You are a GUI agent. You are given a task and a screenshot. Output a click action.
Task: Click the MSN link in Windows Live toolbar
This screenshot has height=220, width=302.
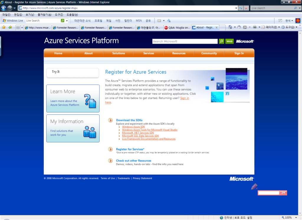pyautogui.click(x=139, y=21)
